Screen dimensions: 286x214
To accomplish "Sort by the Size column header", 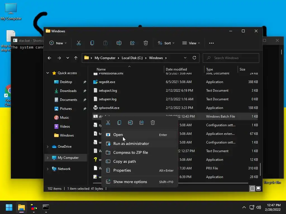I will (242, 69).
